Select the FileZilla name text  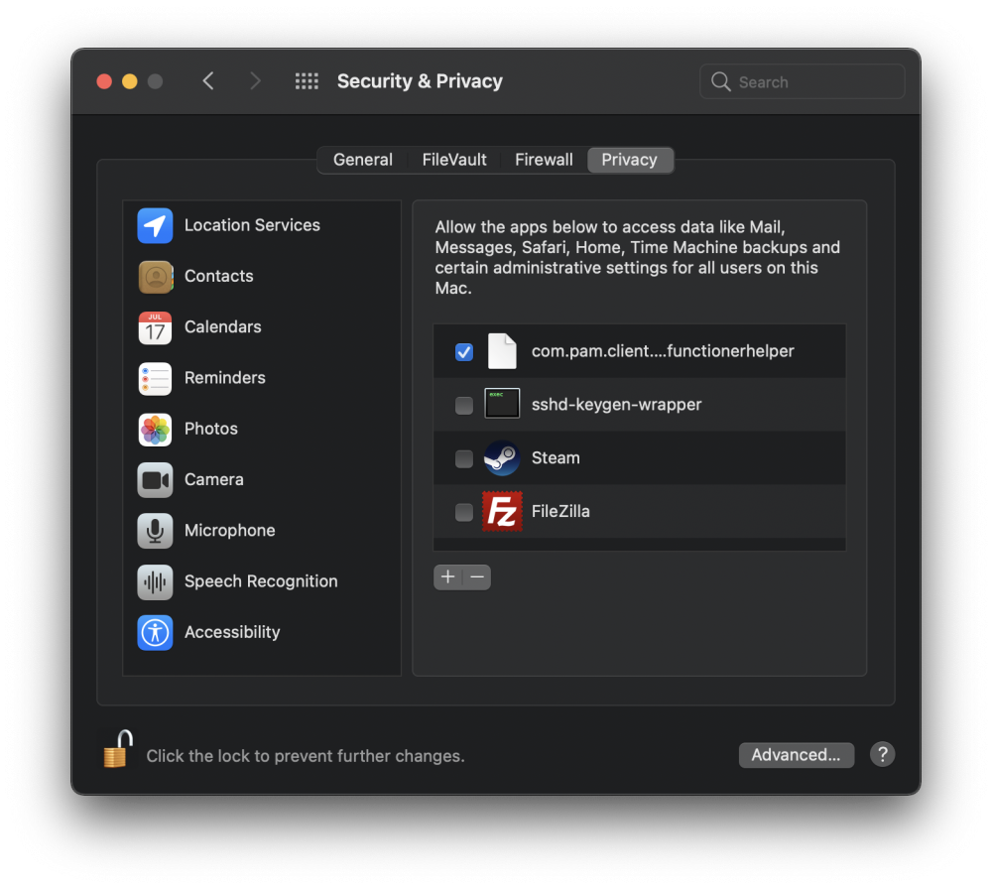[560, 511]
